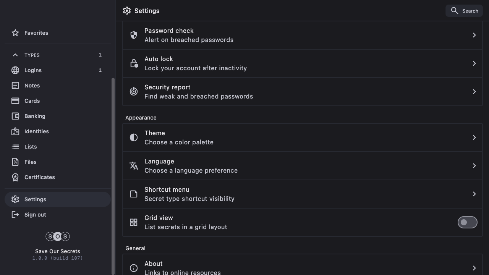489x275 pixels.
Task: Enable the Grid view toggle switch
Action: pos(467,222)
